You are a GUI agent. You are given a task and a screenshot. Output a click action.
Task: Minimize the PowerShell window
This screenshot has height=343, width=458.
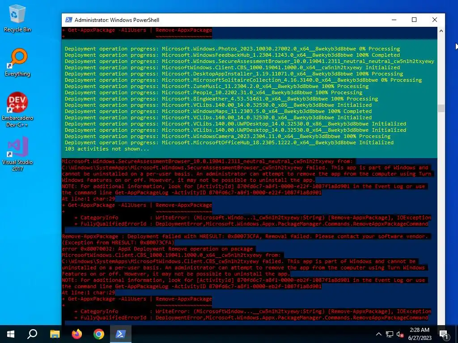(x=394, y=20)
